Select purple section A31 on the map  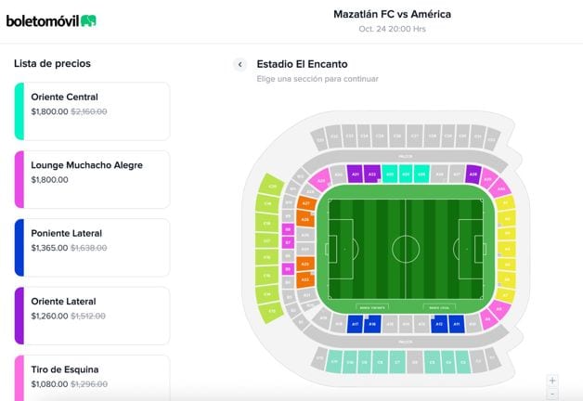(x=356, y=174)
